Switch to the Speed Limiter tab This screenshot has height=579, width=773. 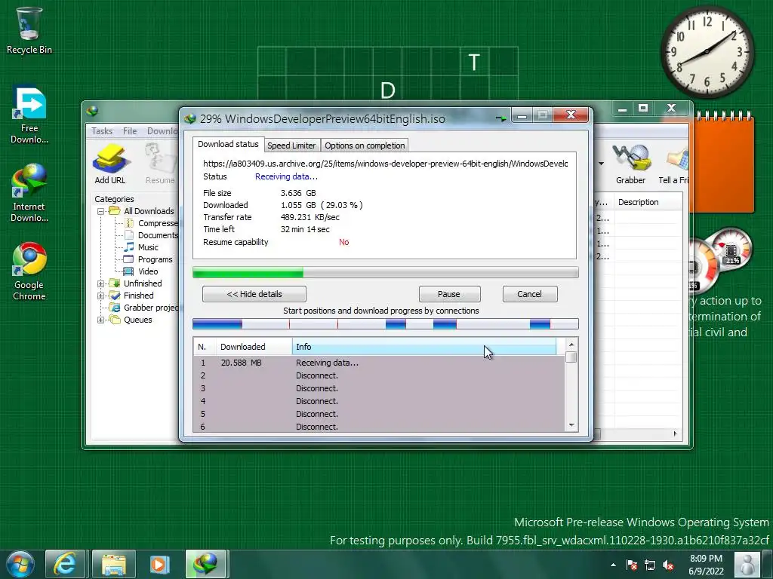click(291, 146)
